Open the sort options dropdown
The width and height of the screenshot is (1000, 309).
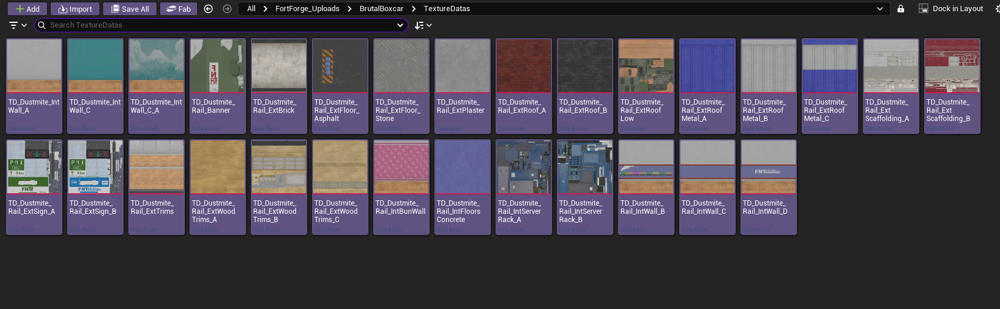click(423, 25)
